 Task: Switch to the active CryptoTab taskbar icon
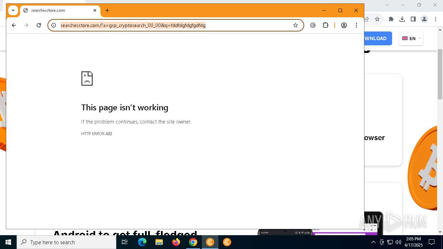coord(210,242)
